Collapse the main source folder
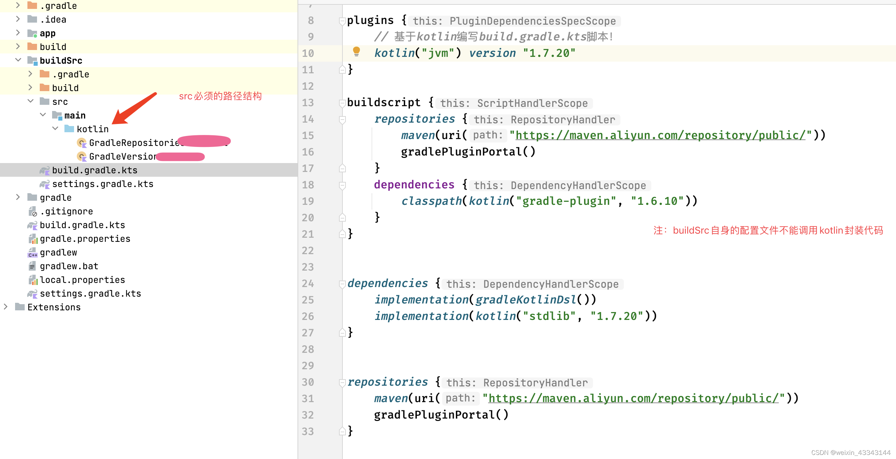 point(43,115)
